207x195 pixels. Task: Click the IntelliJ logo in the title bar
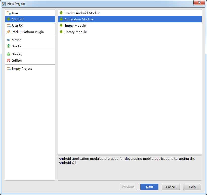[4, 4]
